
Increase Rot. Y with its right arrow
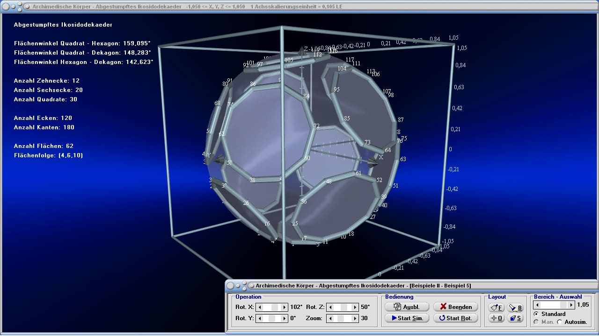pyautogui.click(x=285, y=318)
